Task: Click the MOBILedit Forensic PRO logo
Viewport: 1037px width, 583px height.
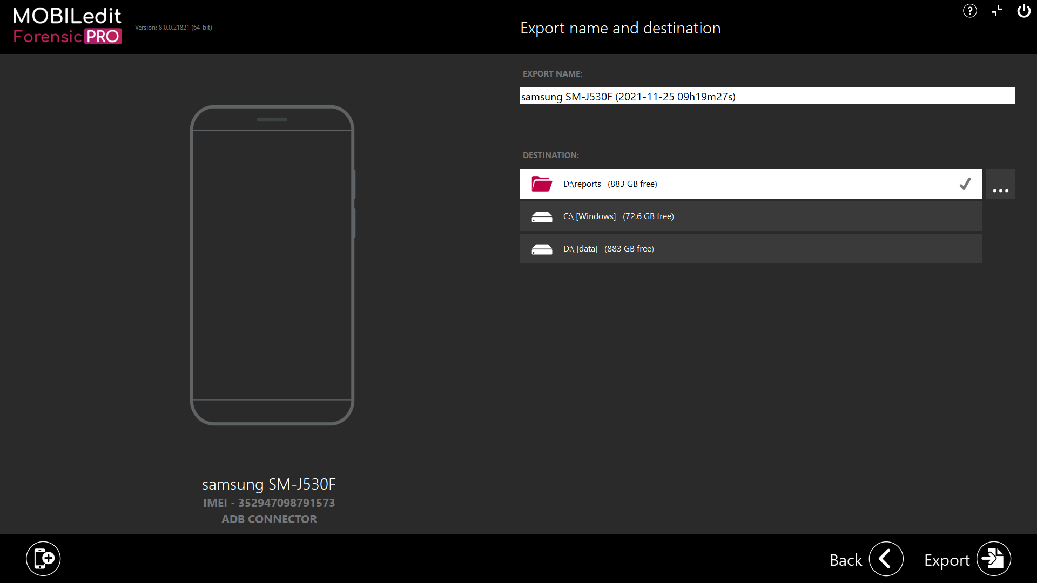Action: (68, 25)
